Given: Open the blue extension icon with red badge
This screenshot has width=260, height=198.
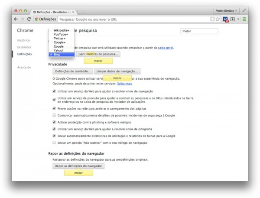Looking at the screenshot, I should 226,19.
